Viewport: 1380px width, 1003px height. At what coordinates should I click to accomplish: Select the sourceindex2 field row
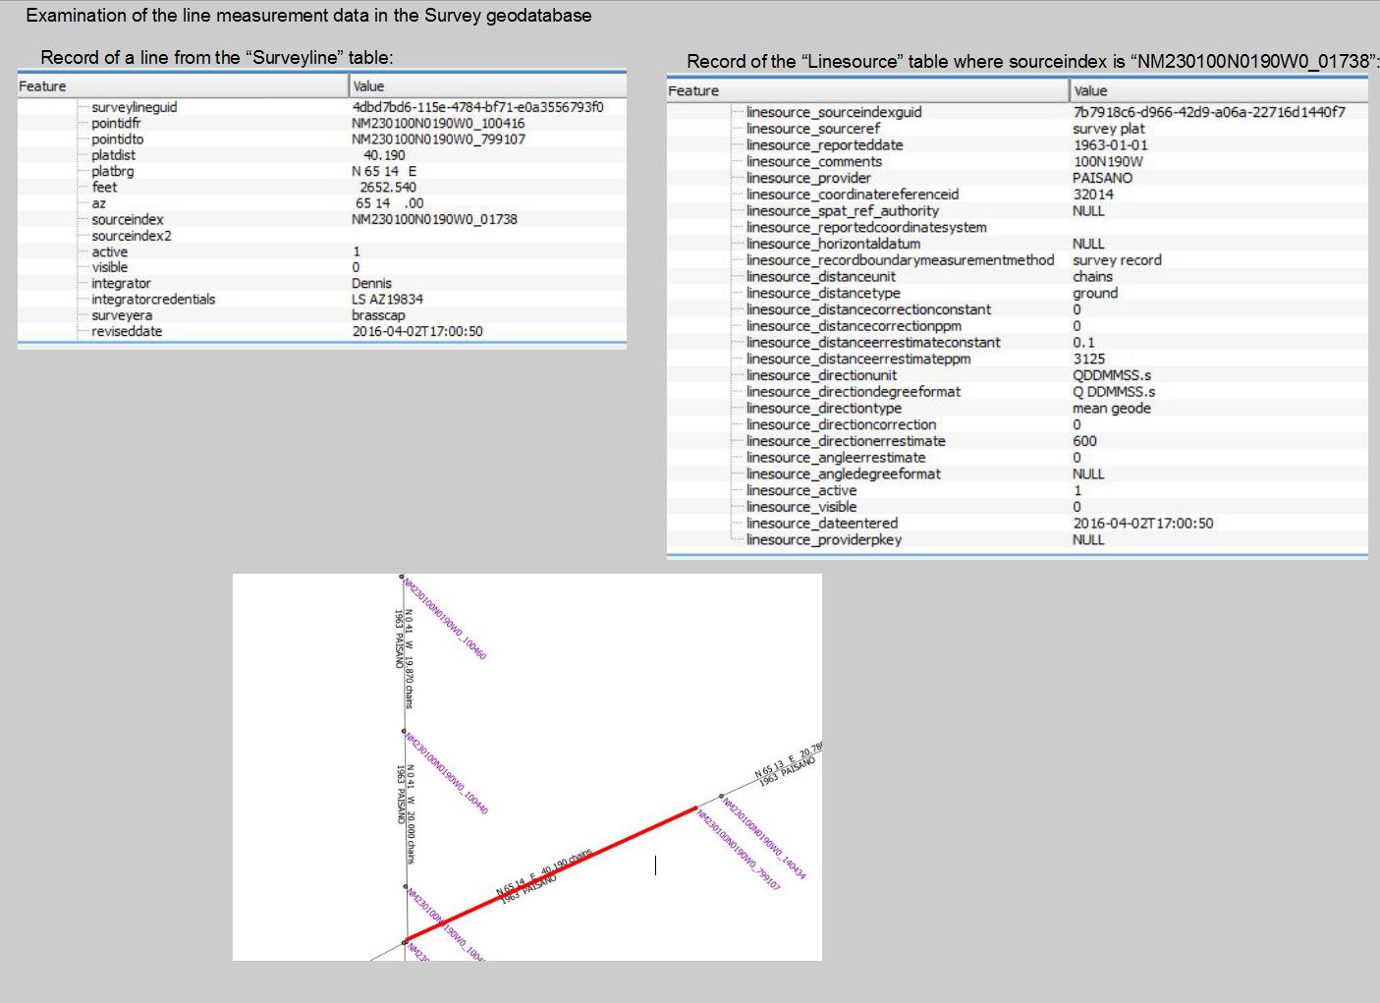[x=322, y=236]
